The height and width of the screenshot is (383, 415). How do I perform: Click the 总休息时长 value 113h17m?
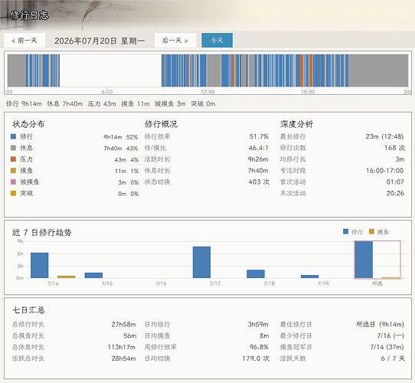(122, 347)
